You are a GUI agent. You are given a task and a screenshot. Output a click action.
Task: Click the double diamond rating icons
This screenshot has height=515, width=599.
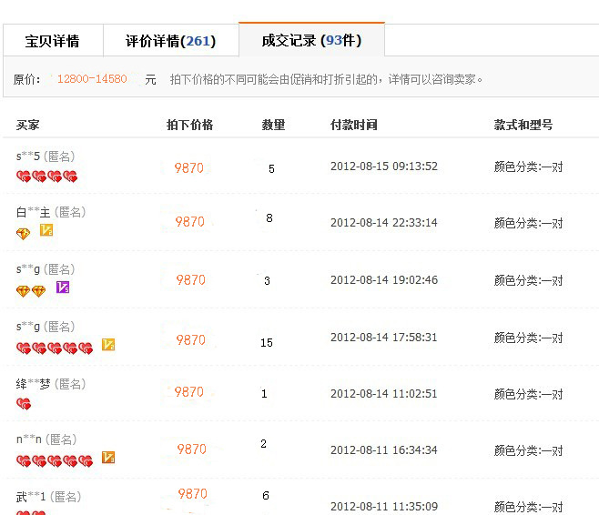[x=31, y=290]
